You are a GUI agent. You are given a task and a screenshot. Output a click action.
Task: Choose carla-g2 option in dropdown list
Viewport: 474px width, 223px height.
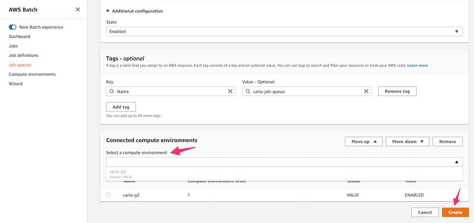coord(284,174)
